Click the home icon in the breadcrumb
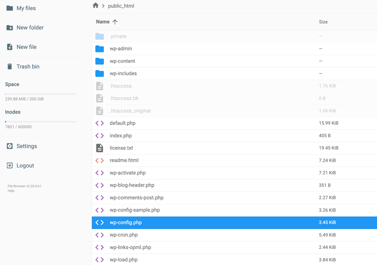The height and width of the screenshot is (265, 377). point(95,6)
